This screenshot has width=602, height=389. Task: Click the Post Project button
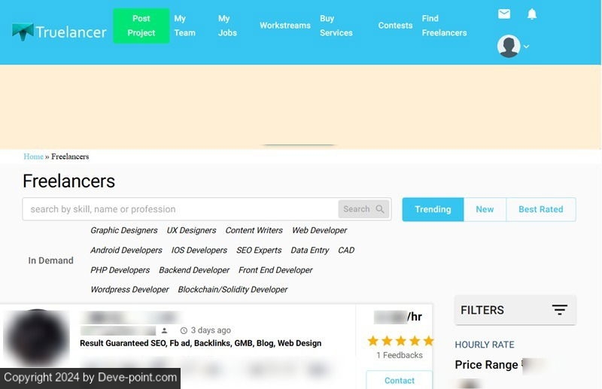(x=141, y=26)
